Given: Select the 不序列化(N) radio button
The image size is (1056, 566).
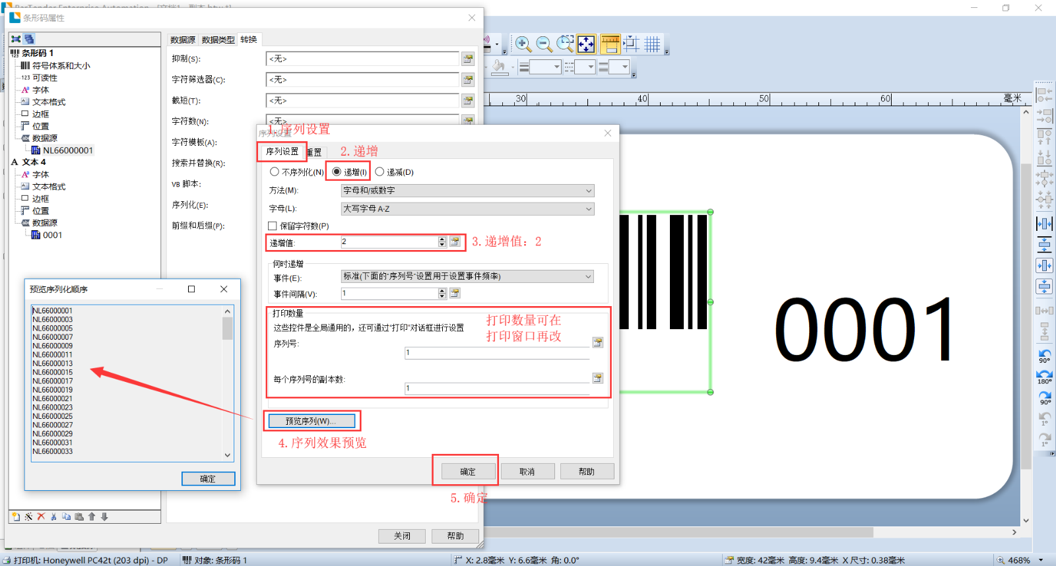Looking at the screenshot, I should click(275, 172).
